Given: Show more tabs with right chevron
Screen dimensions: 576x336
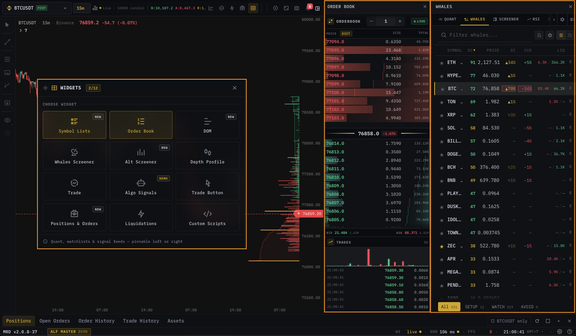Looking at the screenshot, I should [x=554, y=19].
